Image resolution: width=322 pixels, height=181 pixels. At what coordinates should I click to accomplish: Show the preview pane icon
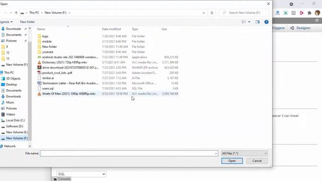pyautogui.click(x=257, y=22)
